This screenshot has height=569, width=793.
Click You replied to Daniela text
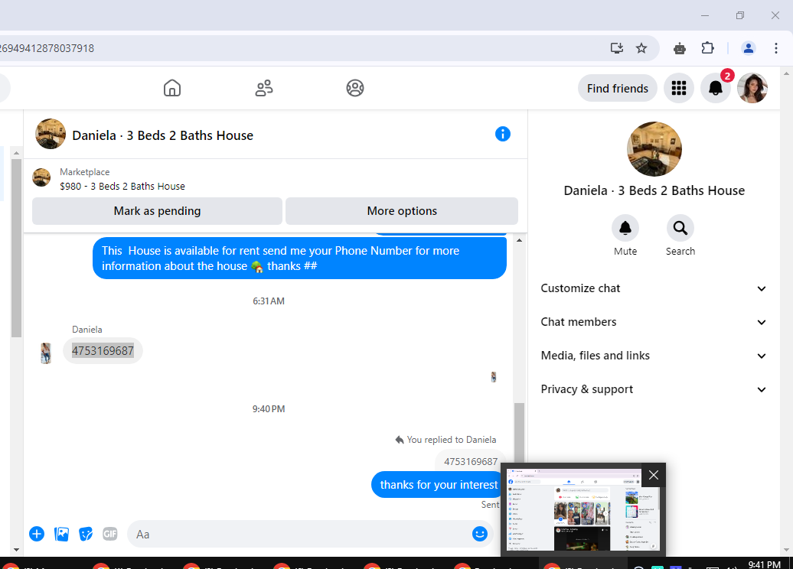coord(451,440)
